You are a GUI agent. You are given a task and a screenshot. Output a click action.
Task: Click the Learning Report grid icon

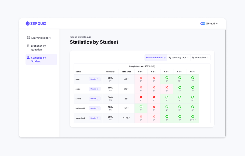[x=29, y=38]
